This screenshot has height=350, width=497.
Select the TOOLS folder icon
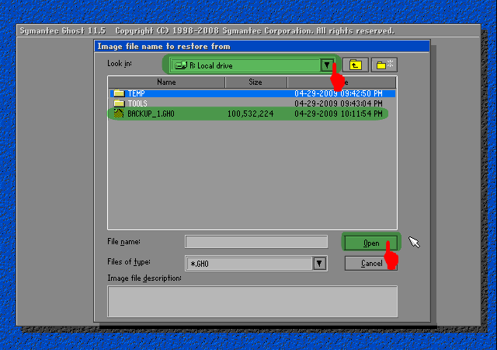(x=119, y=103)
